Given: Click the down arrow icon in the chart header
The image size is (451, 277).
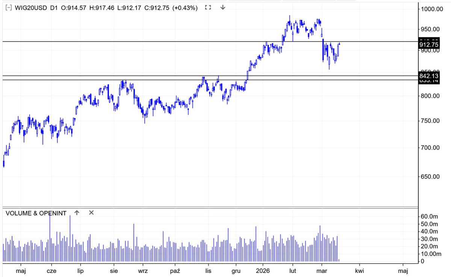Looking at the screenshot, I should click(x=223, y=8).
